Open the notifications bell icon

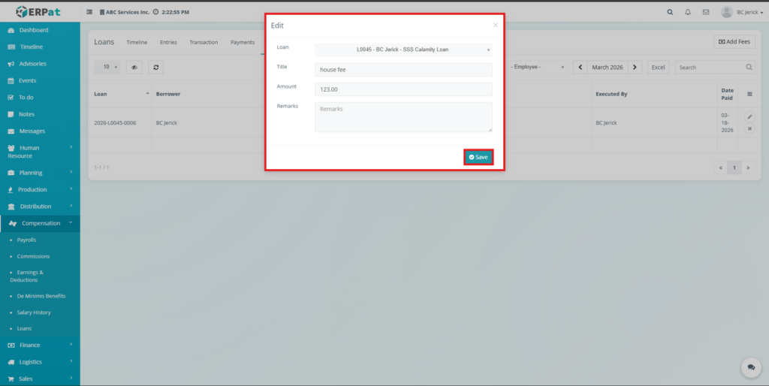pyautogui.click(x=688, y=12)
